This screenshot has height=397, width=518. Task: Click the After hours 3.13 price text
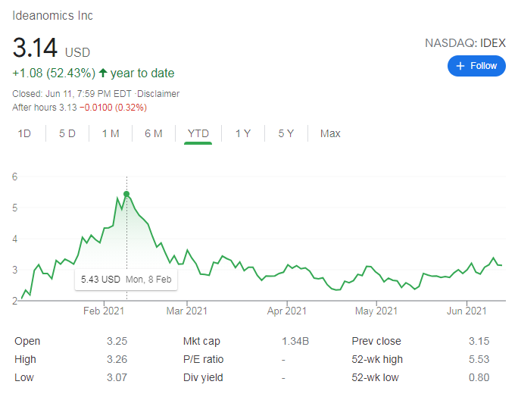44,108
